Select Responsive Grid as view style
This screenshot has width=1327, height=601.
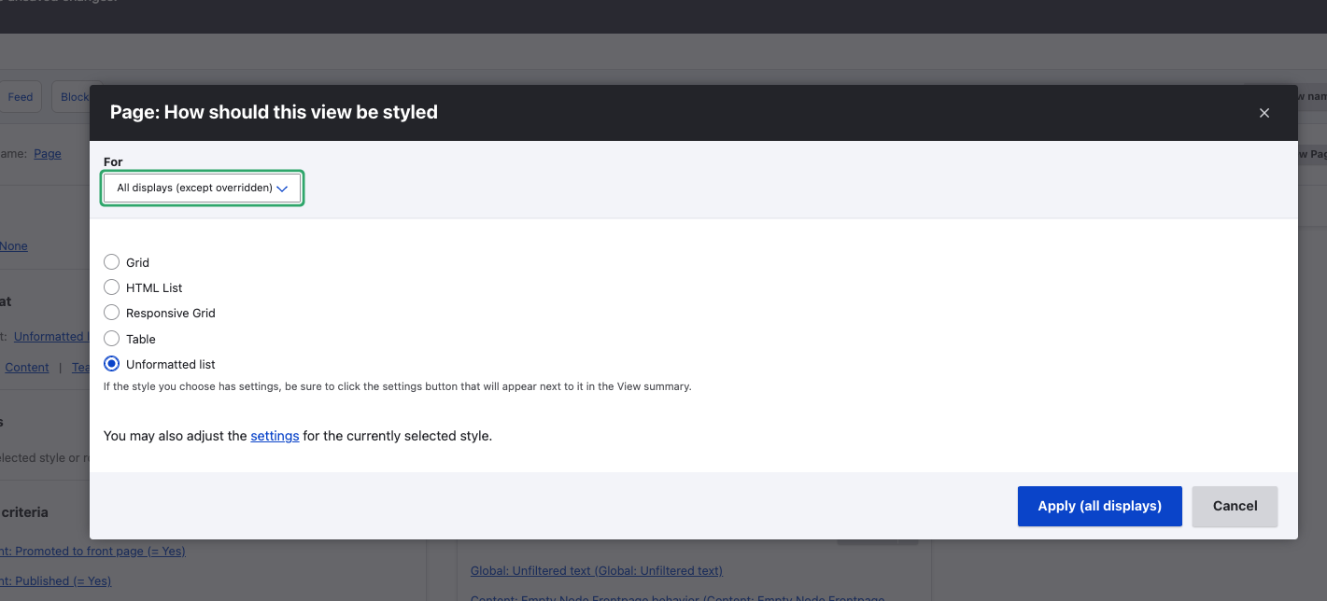(112, 313)
